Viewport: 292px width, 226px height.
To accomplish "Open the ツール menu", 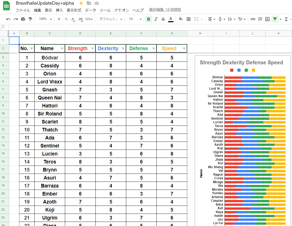I will (105, 10).
